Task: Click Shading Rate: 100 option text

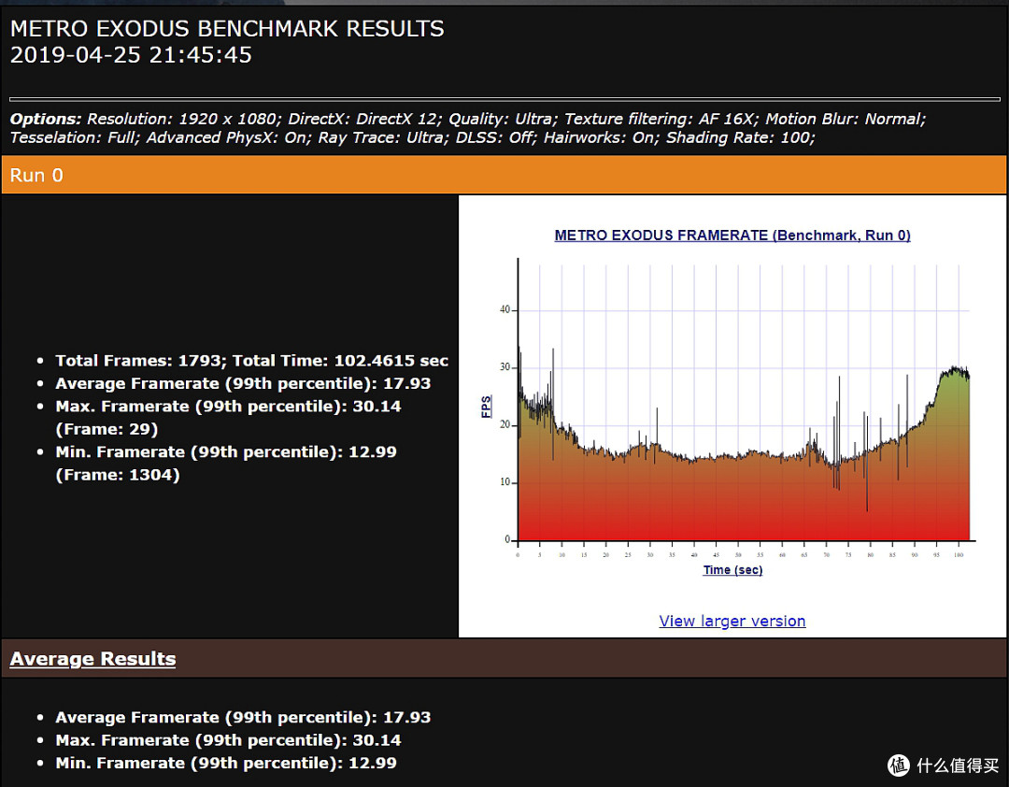Action: [x=741, y=137]
